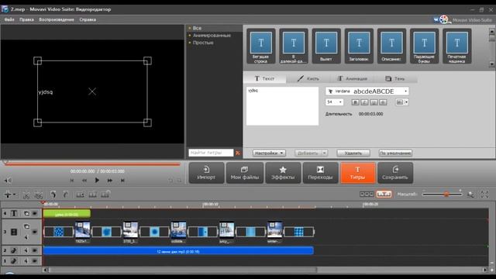The image size is (496, 279).
Task: Toggle visibility eye of title track 4
Action: pyautogui.click(x=35, y=213)
